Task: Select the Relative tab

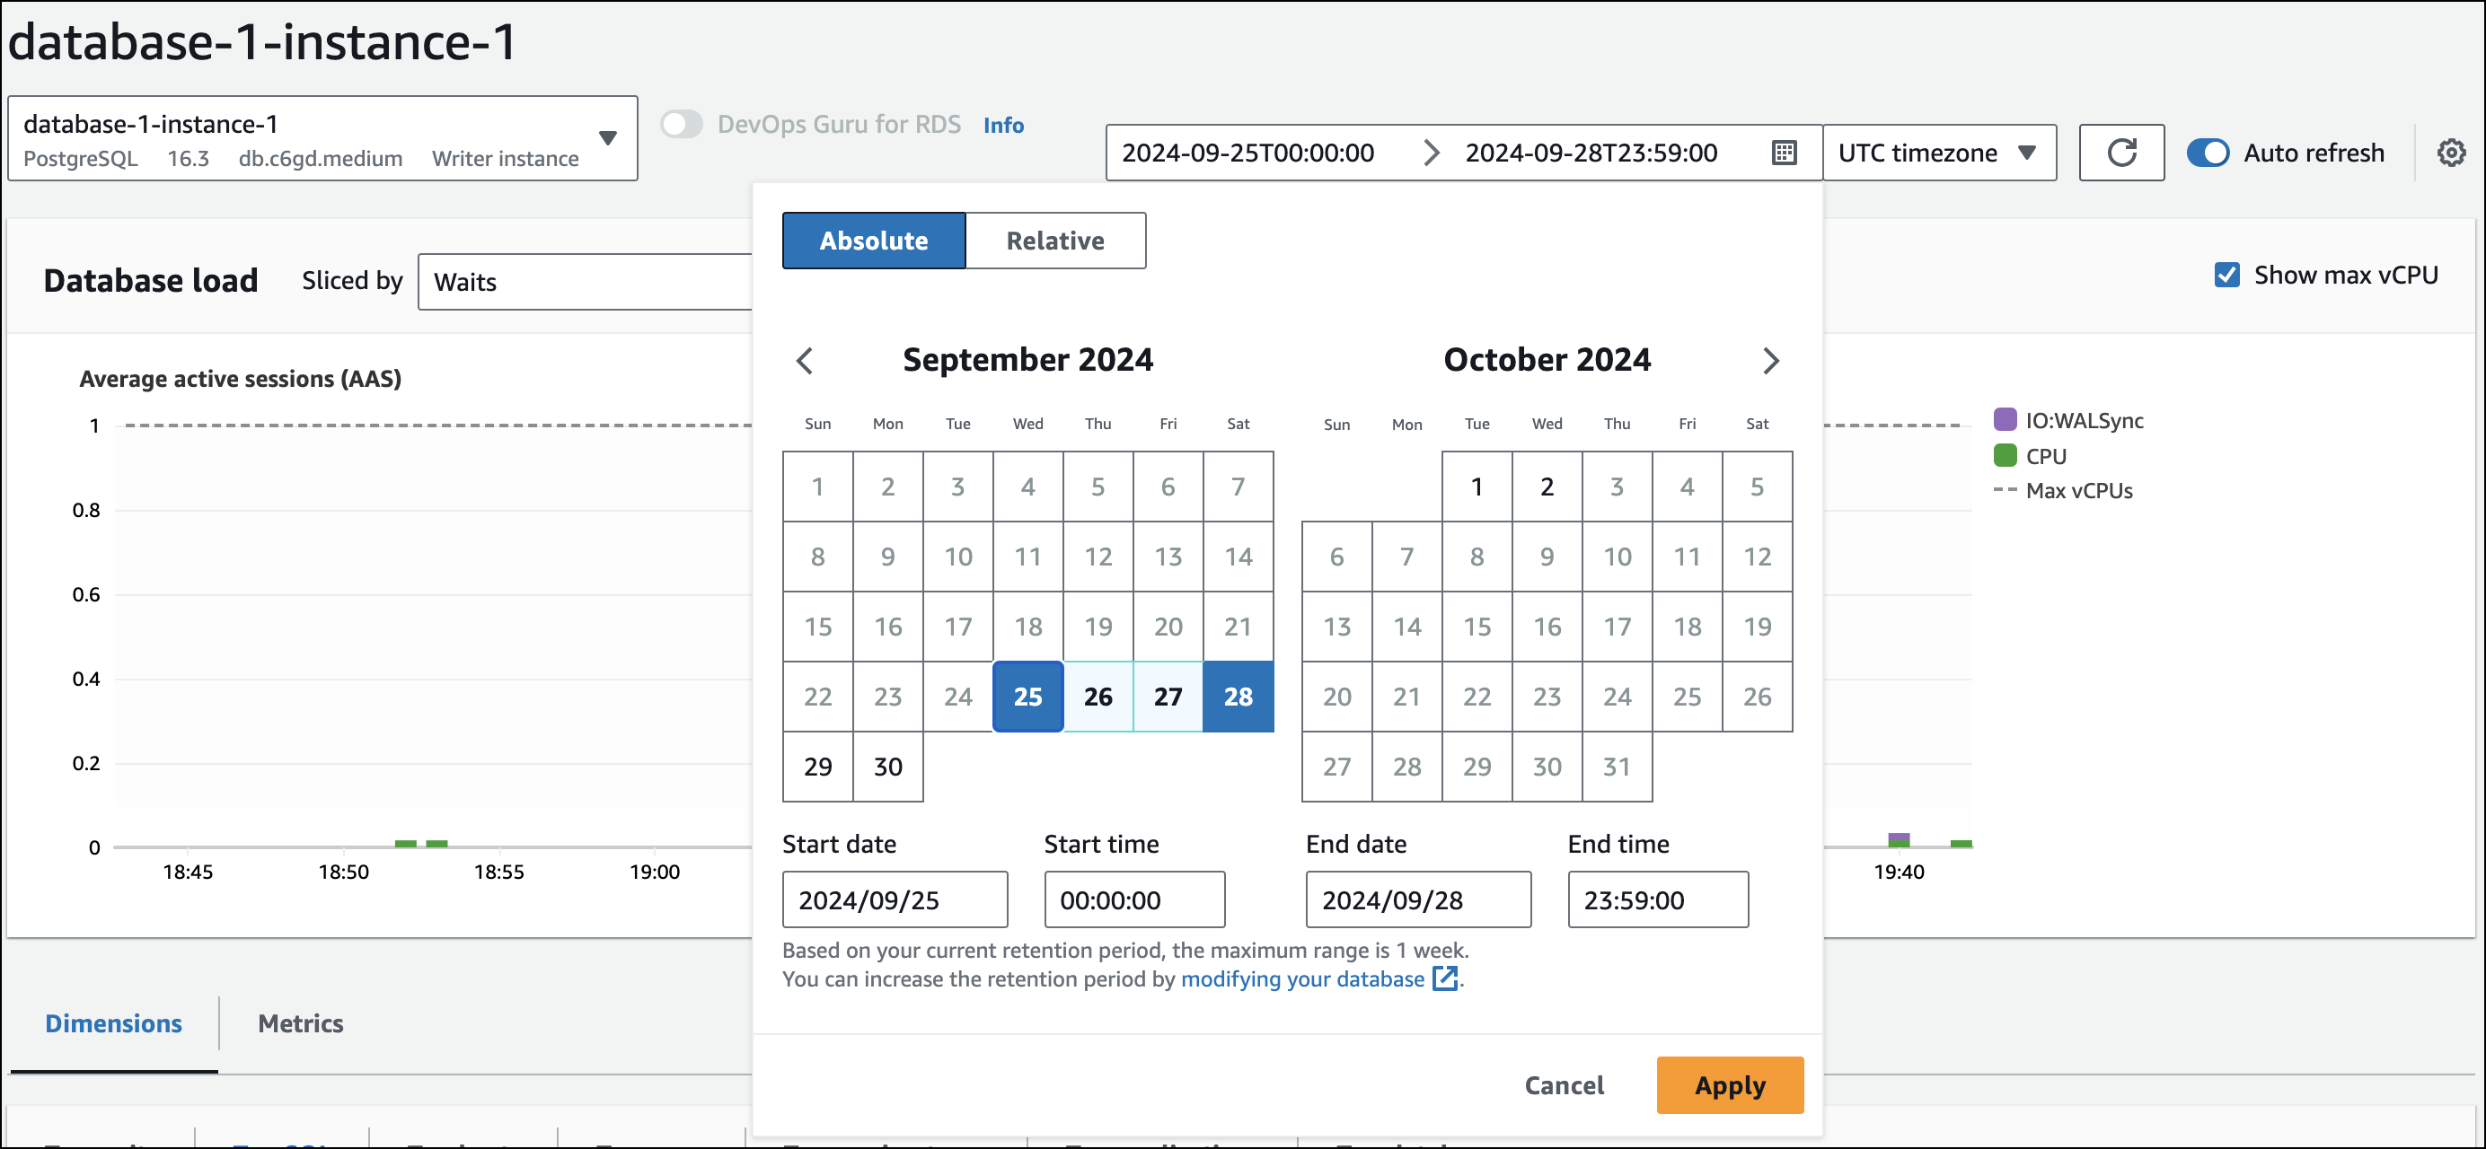Action: pyautogui.click(x=1053, y=240)
